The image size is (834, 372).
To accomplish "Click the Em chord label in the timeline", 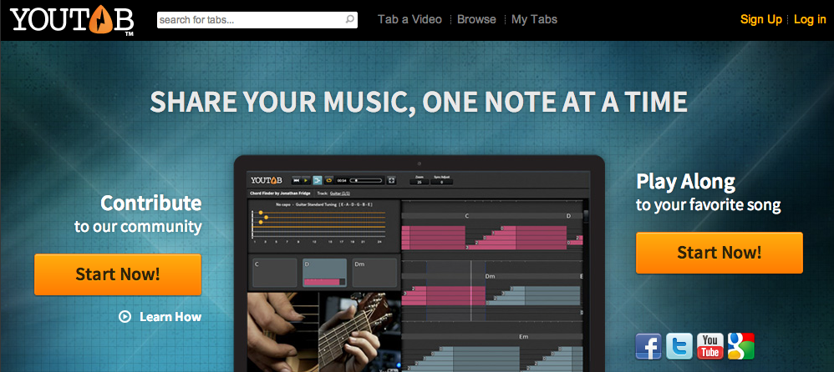I will 523,336.
